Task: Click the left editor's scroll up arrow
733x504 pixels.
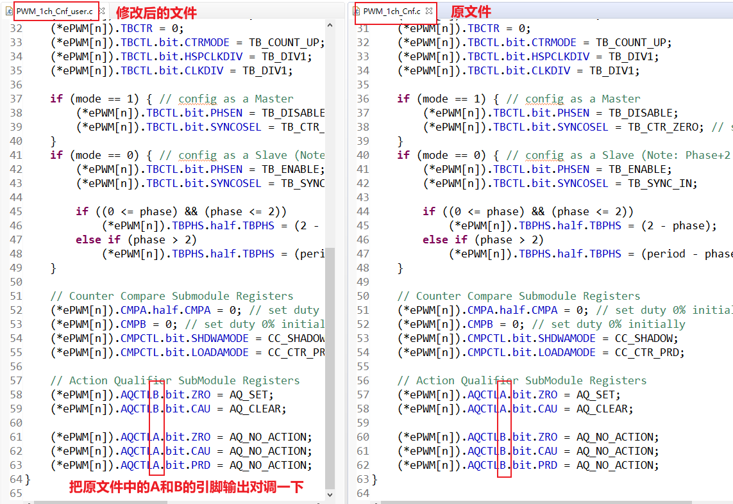Action: (x=330, y=24)
